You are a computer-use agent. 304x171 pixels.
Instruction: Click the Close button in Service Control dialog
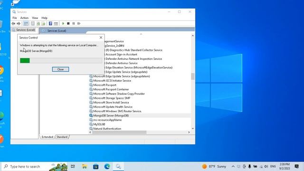(x=60, y=69)
